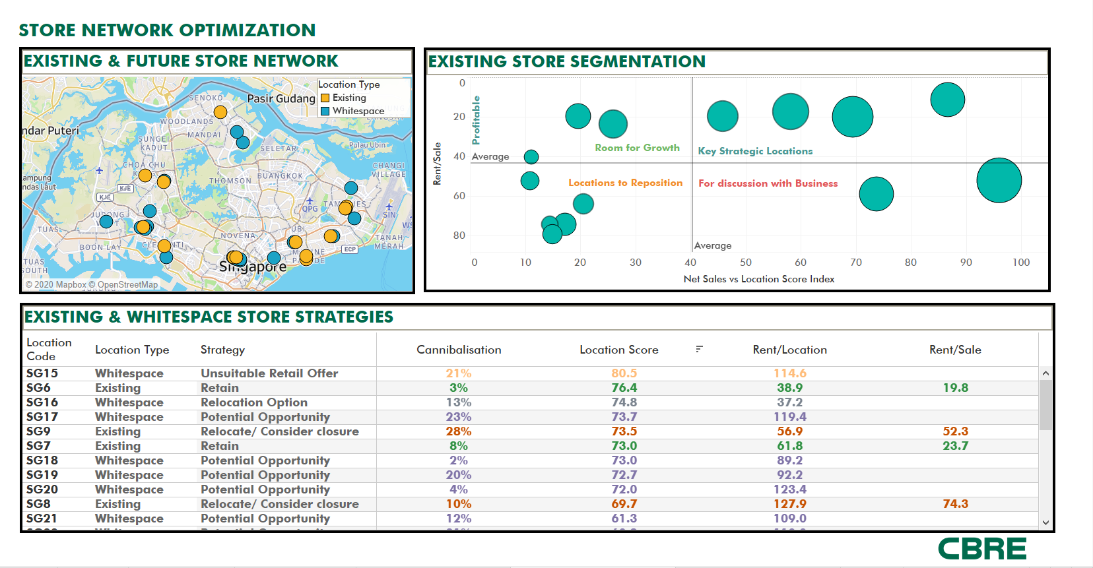This screenshot has height=568, width=1093.
Task: Select row code SG21
Action: point(42,519)
